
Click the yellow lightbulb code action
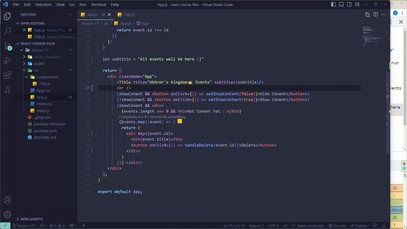point(179,121)
